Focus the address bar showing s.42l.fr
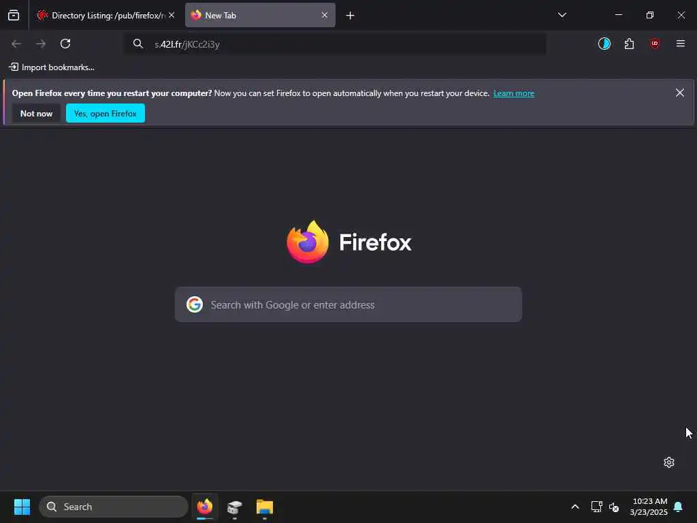The width and height of the screenshot is (697, 523). [334, 44]
